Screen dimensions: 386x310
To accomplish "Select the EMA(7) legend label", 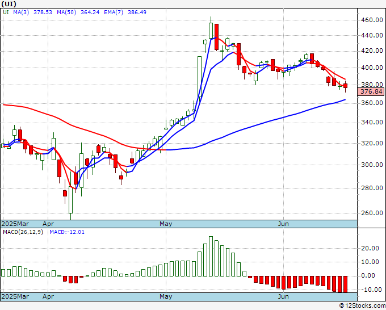I will tap(114, 12).
